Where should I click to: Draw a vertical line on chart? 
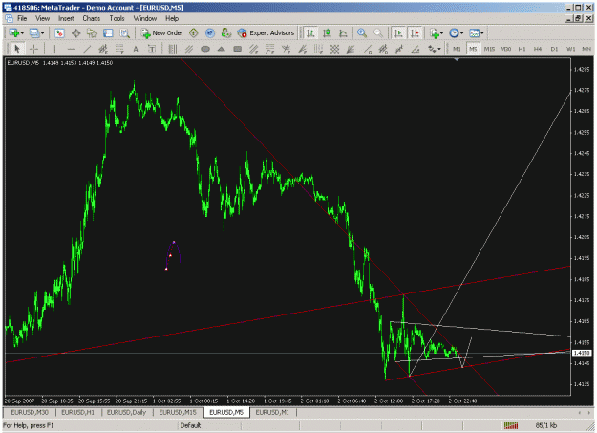click(x=54, y=49)
